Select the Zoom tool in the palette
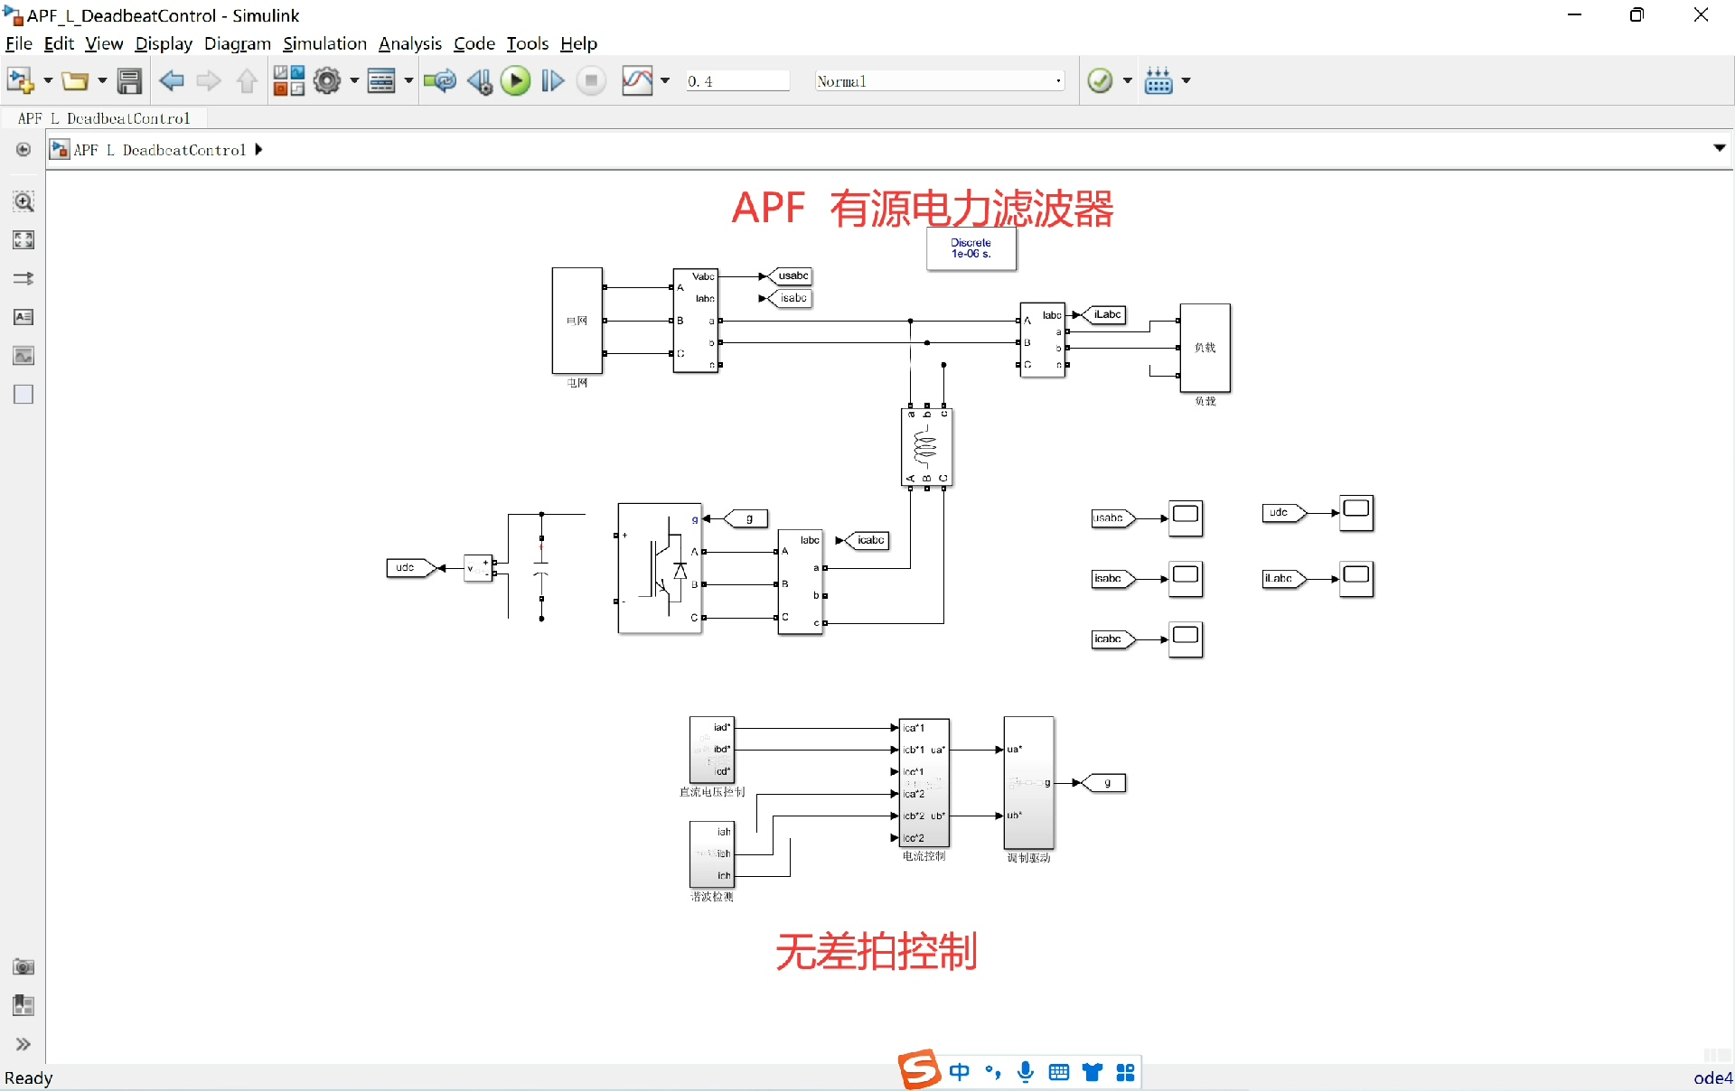 [23, 201]
